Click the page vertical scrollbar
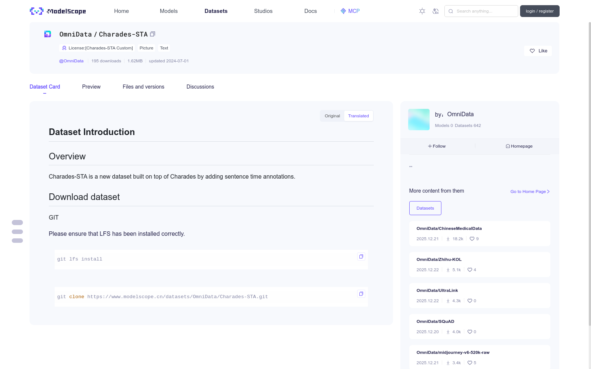 pyautogui.click(x=590, y=173)
